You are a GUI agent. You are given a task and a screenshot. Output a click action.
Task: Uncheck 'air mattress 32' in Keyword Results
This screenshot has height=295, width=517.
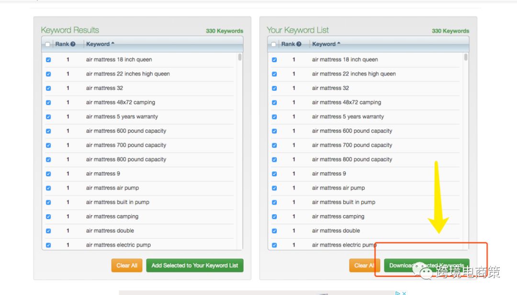click(48, 88)
